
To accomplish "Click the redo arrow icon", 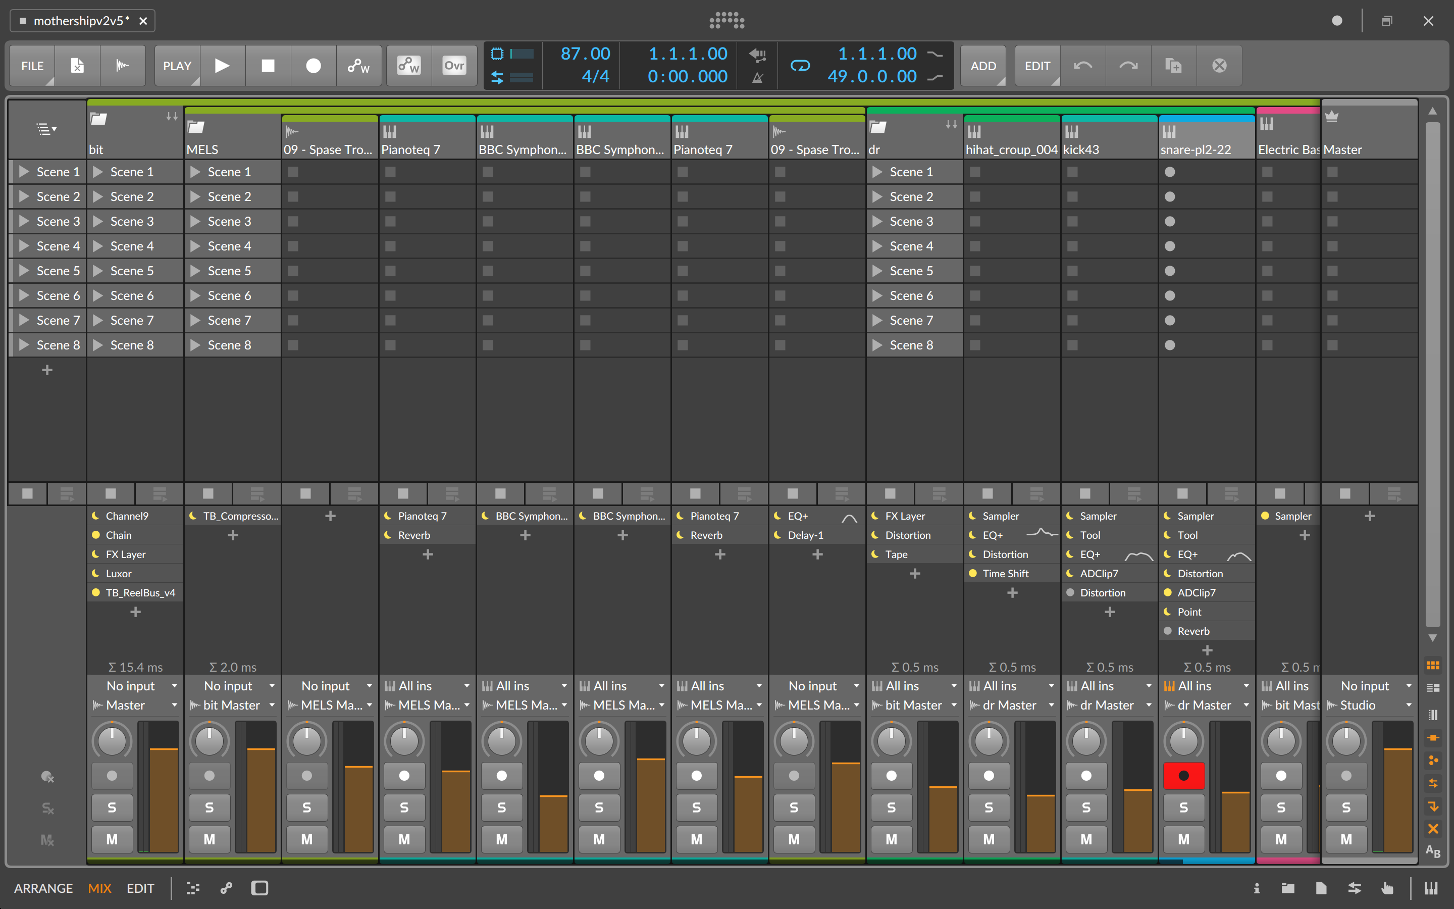I will pos(1128,66).
